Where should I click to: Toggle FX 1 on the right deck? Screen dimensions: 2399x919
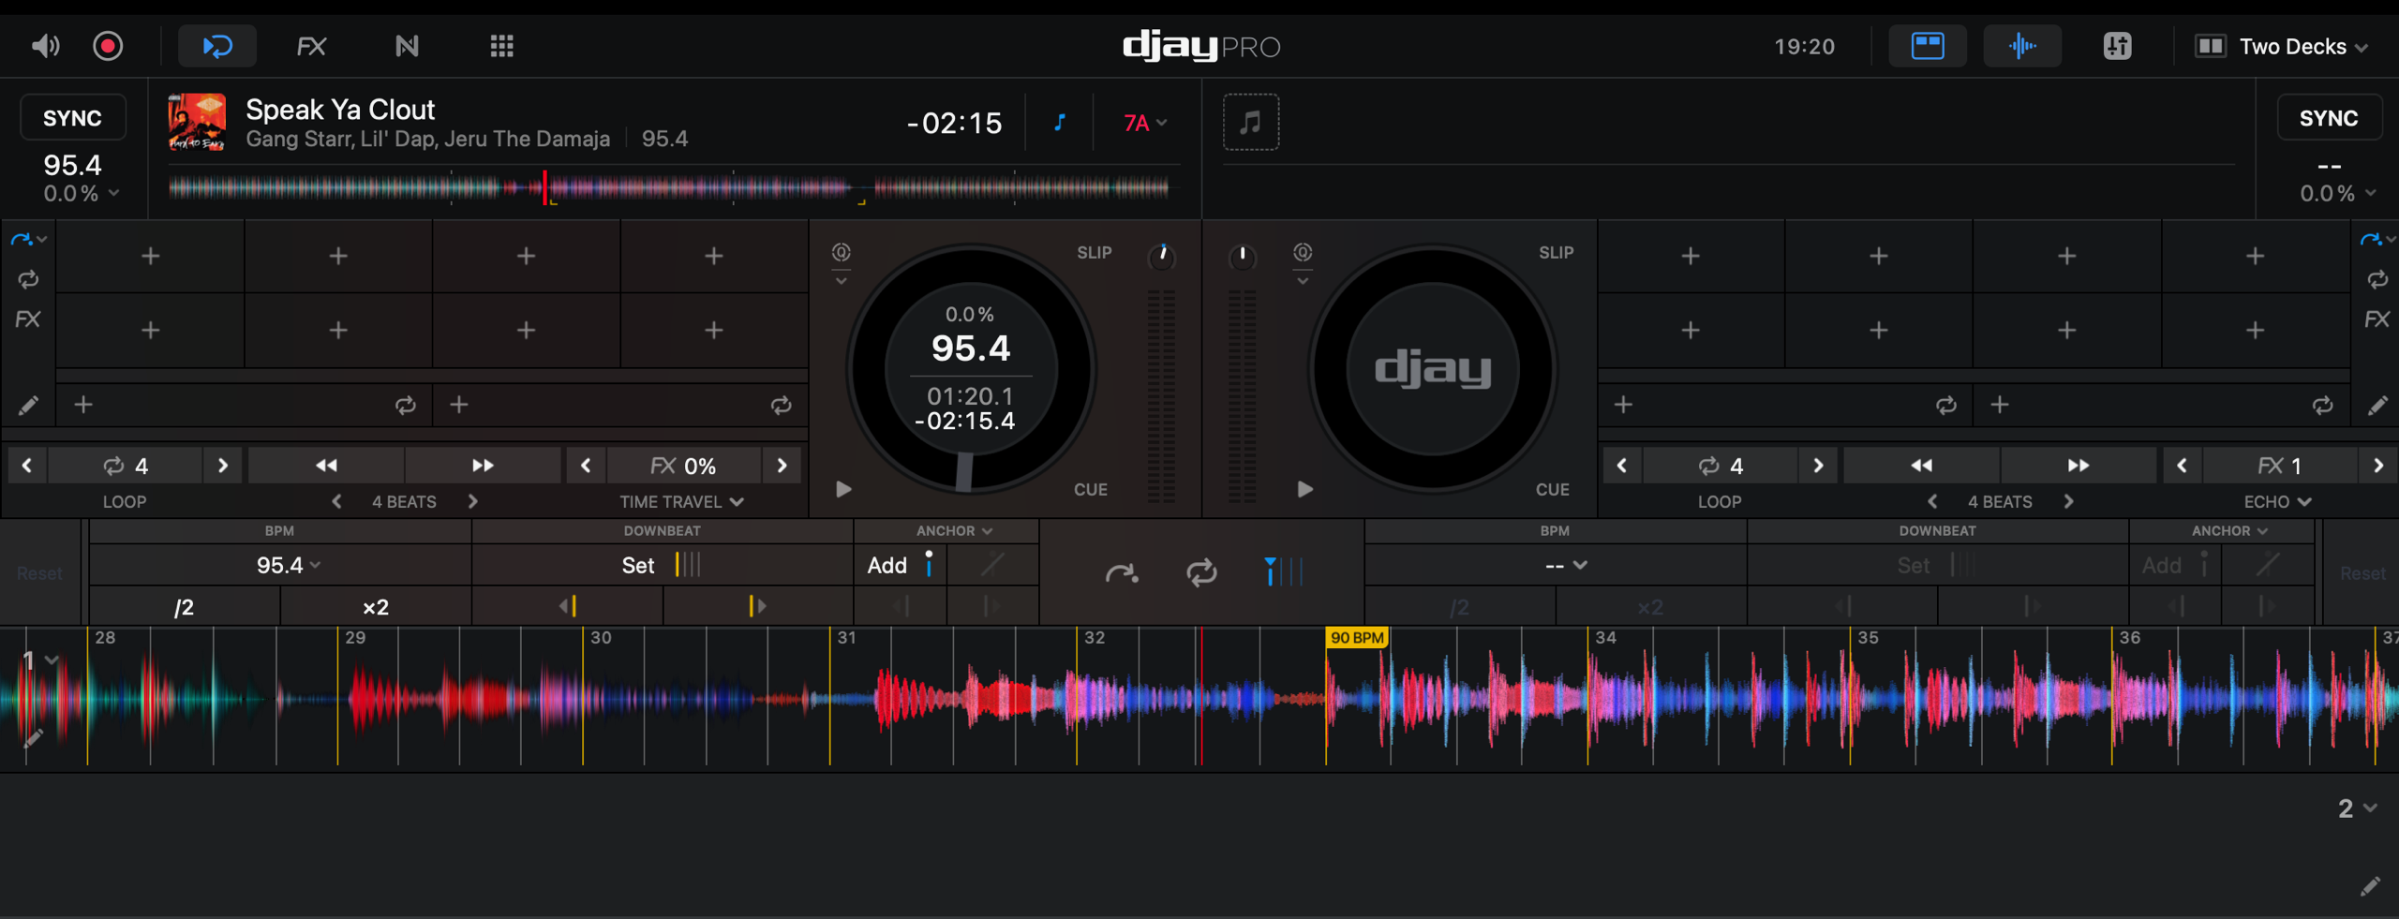2279,466
